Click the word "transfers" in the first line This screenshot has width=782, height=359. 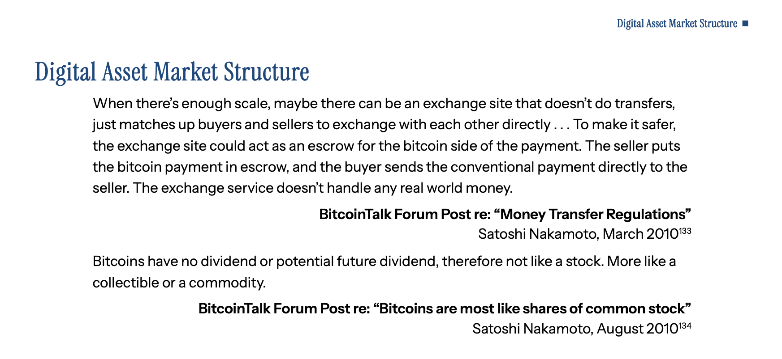pyautogui.click(x=644, y=104)
